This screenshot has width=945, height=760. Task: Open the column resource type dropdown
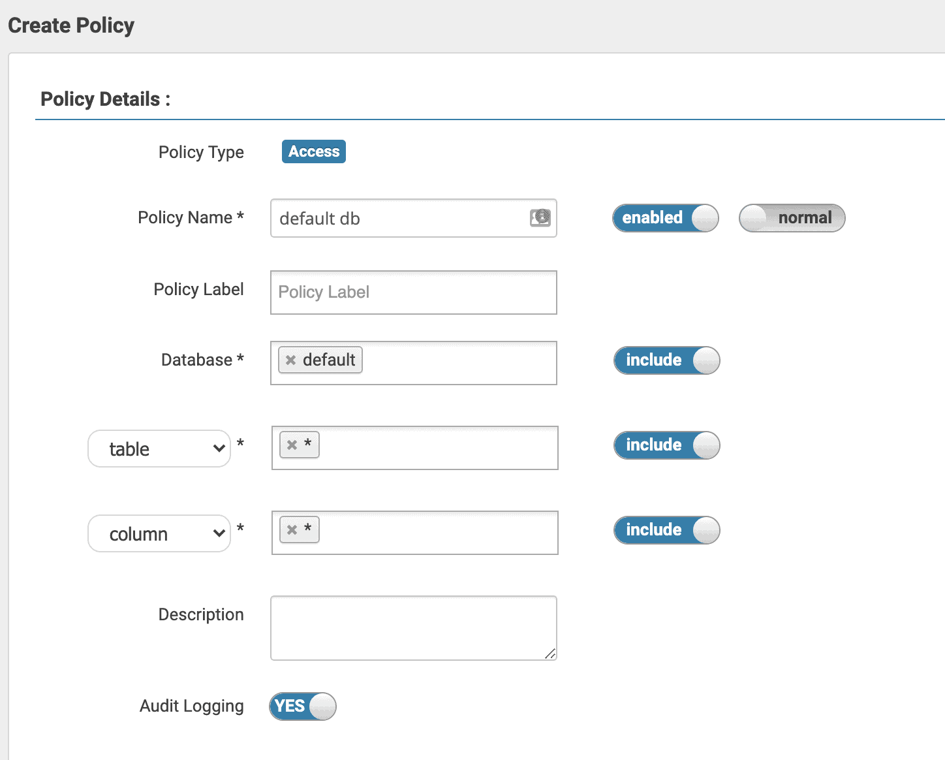coord(159,533)
